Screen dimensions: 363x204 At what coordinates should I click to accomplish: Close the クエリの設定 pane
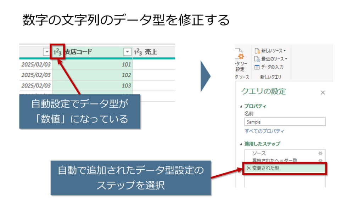click(x=323, y=93)
